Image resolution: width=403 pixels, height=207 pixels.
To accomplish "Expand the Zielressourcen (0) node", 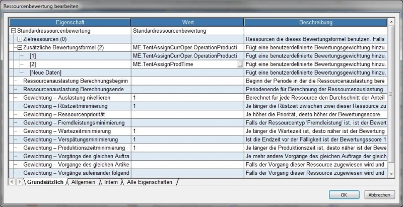I will coord(20,39).
